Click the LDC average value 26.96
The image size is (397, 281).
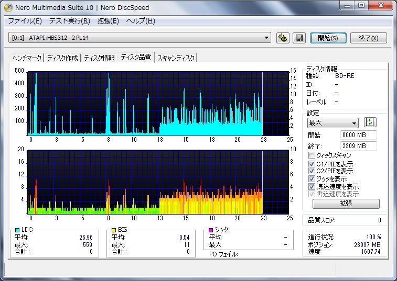pyautogui.click(x=86, y=238)
